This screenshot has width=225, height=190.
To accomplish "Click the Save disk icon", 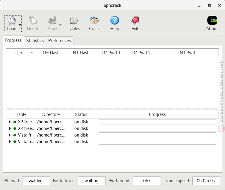I will coord(52,20).
